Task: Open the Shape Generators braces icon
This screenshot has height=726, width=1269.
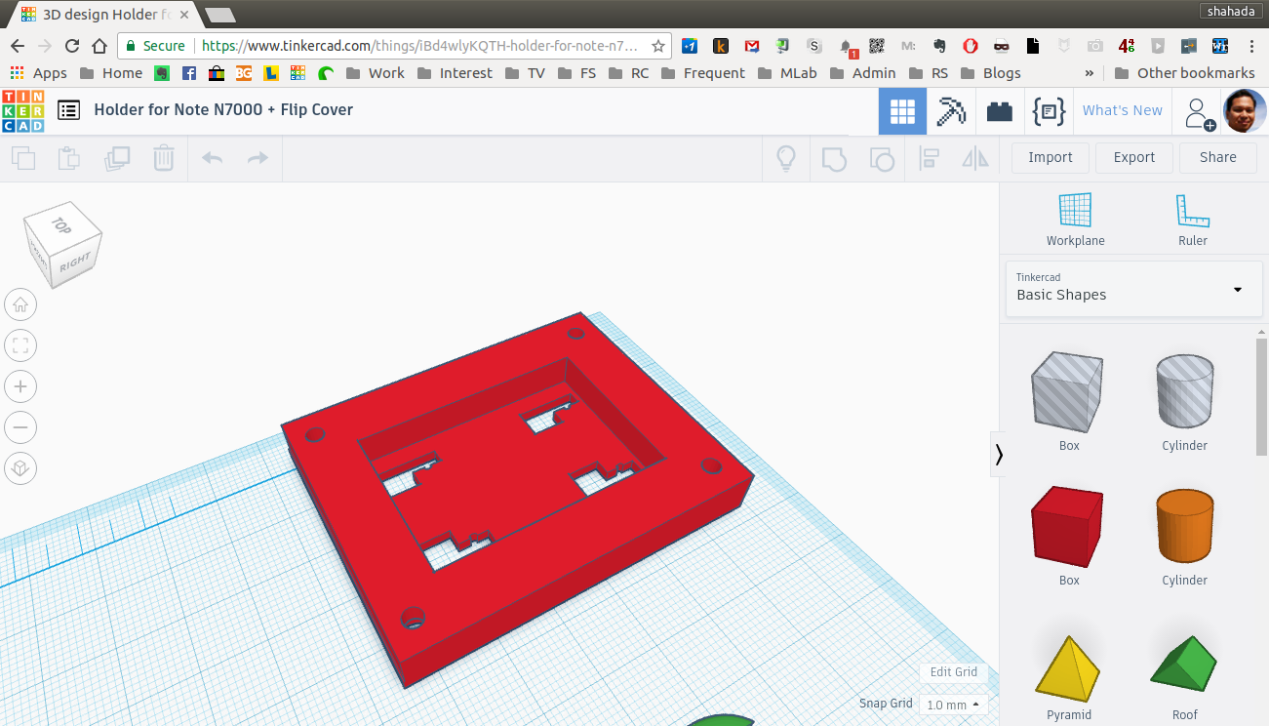Action: click(x=1048, y=111)
